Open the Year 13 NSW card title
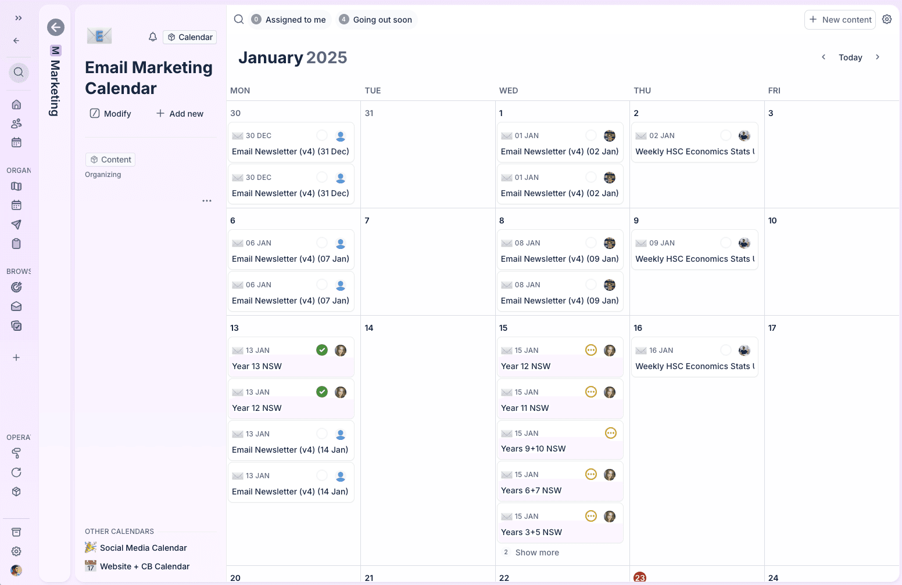The height and width of the screenshot is (585, 902). coord(257,366)
